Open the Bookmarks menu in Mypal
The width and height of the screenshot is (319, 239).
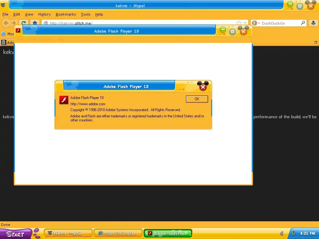coord(66,14)
